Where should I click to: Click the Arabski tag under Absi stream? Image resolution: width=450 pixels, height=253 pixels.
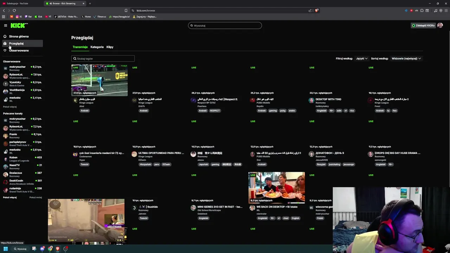(x=85, y=111)
